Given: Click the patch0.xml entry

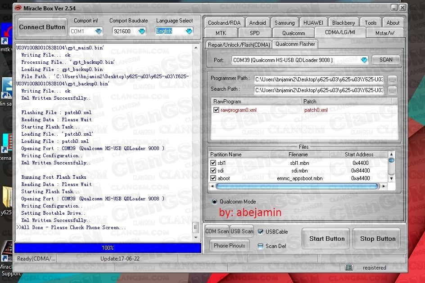Looking at the screenshot, I should click(x=316, y=110).
